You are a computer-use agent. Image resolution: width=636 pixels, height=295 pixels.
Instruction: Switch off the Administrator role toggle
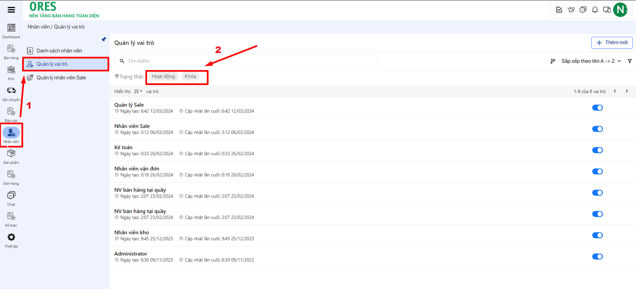(x=597, y=257)
